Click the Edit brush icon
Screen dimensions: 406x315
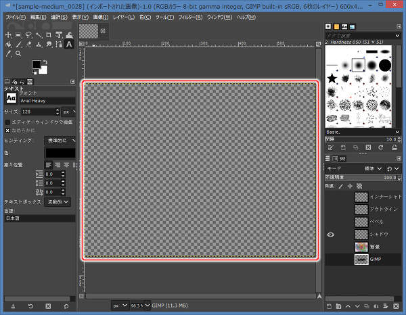click(x=330, y=146)
